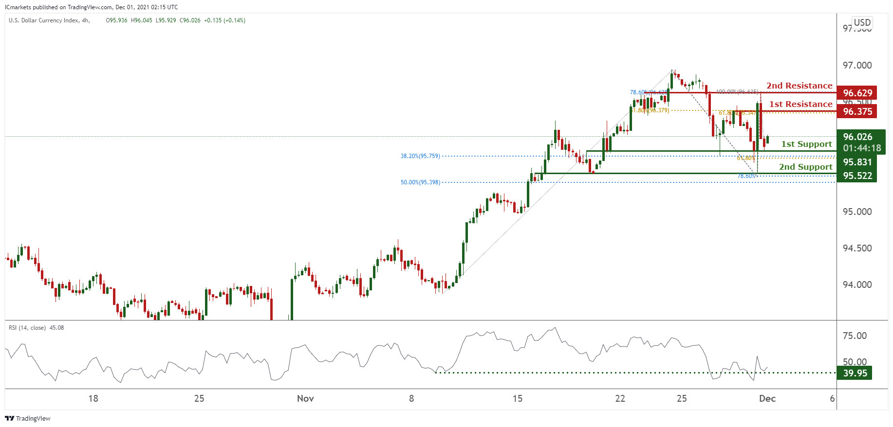Image resolution: width=893 pixels, height=427 pixels.
Task: Open the RSI (14, close) indicator legend
Action: (36, 328)
